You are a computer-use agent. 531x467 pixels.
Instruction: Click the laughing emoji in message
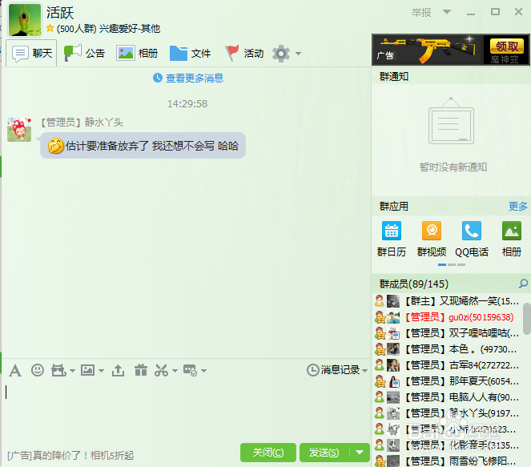click(x=55, y=146)
